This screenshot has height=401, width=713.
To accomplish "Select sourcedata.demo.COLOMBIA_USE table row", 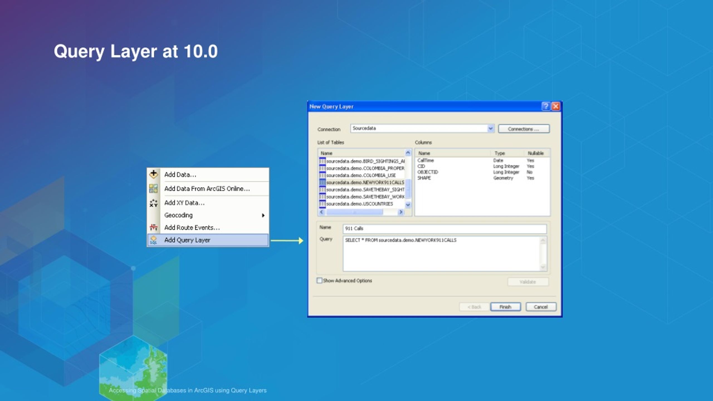I will tap(362, 175).
